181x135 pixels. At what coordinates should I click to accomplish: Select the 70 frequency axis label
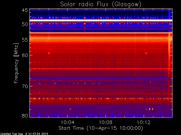(25, 86)
